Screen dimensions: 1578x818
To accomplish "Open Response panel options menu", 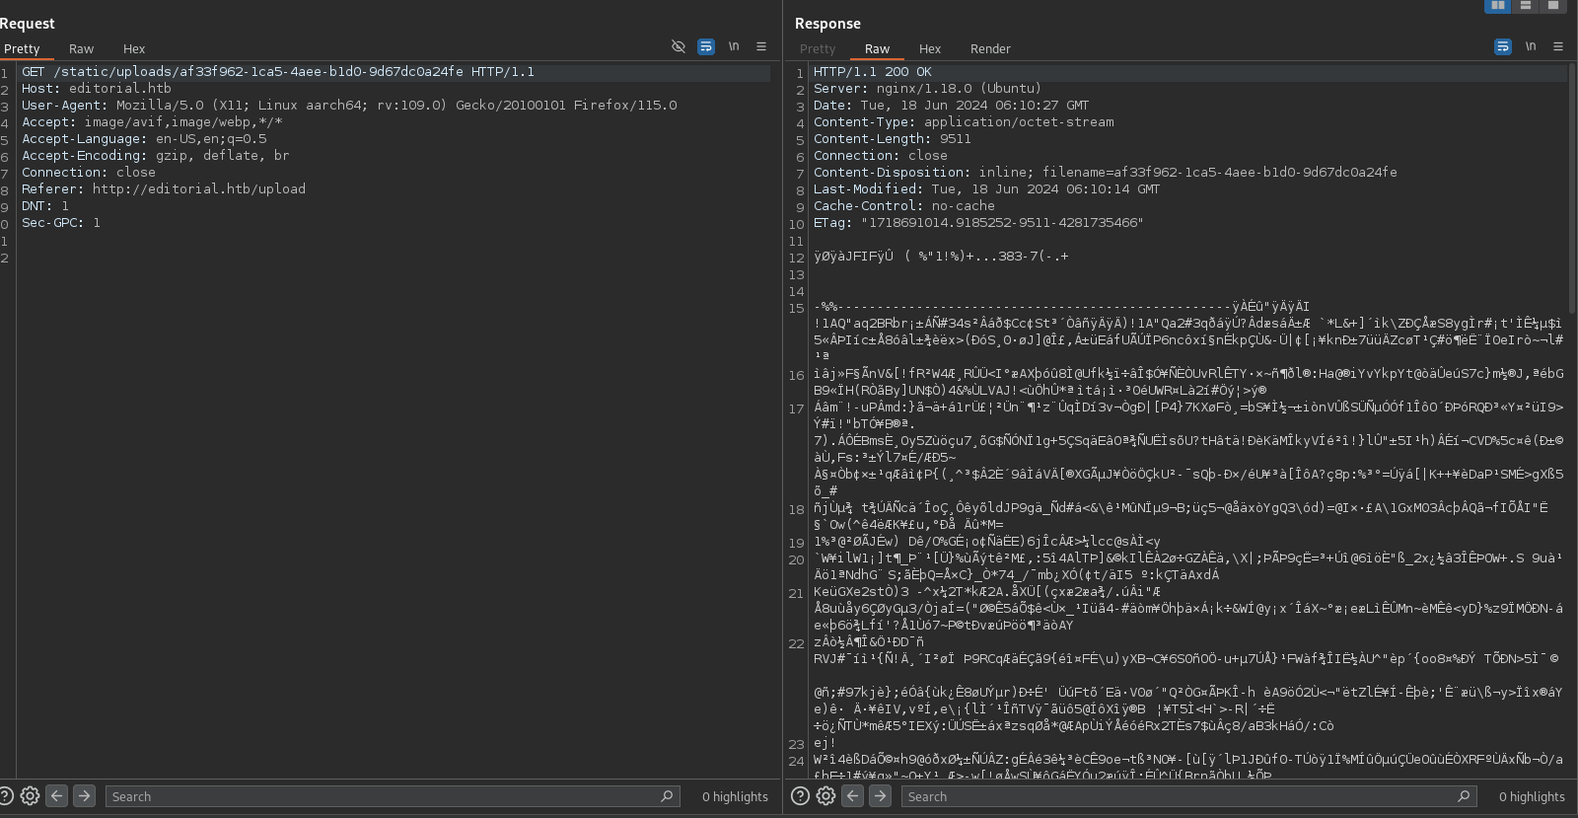I will pyautogui.click(x=1558, y=46).
